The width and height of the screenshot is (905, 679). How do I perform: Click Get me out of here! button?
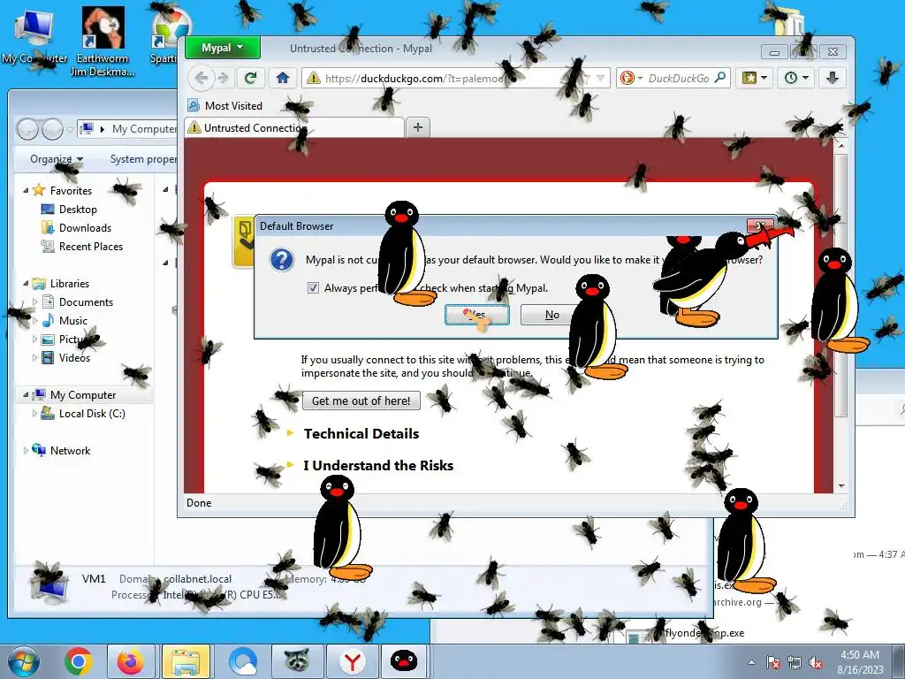point(361,401)
